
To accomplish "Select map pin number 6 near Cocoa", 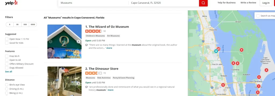I will (x=223, y=85).
